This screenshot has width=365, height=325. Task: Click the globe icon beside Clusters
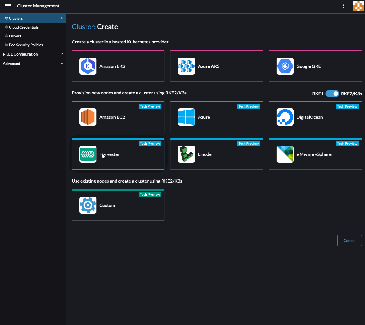coord(7,18)
